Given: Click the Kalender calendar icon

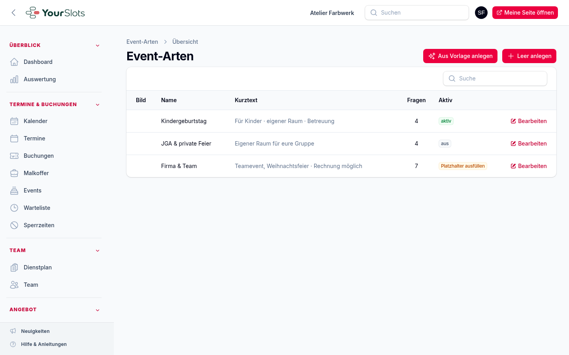Looking at the screenshot, I should tap(14, 121).
